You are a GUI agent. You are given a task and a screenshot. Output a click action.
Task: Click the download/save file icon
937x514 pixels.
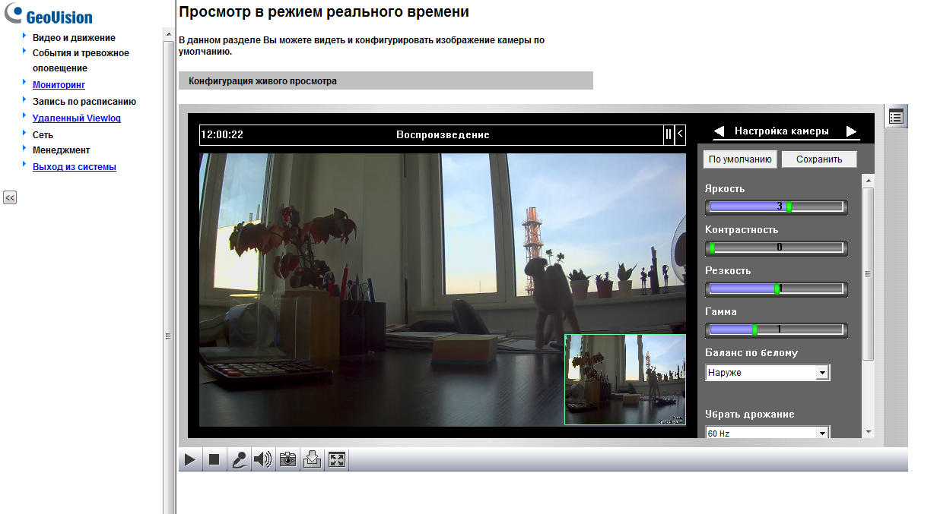[312, 460]
